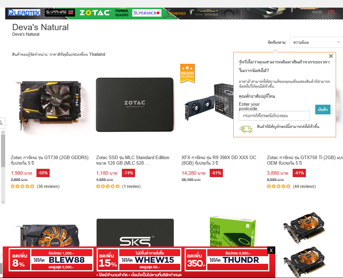Click the Leadtek brand logo
Screen dimensions: 343x278
coord(24,13)
